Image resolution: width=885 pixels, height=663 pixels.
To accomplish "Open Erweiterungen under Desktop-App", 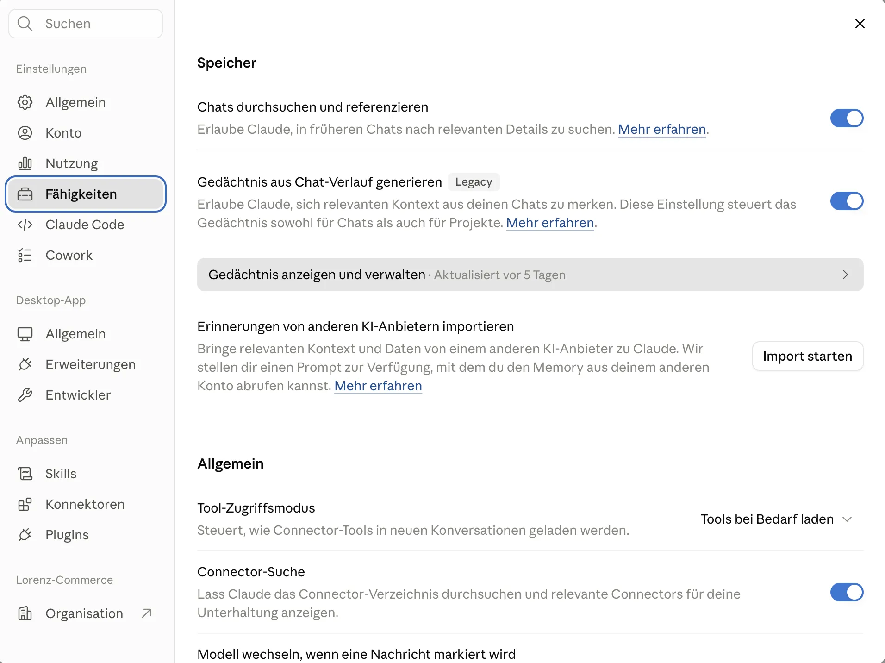I will 86,364.
